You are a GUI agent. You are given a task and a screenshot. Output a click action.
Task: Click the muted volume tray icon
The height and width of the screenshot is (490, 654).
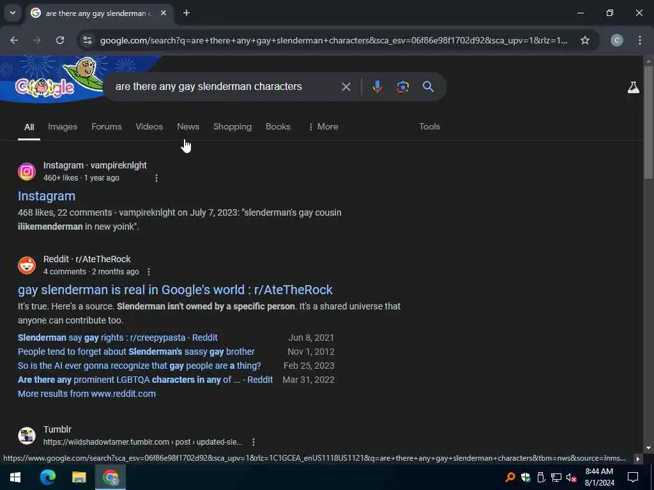point(571,477)
